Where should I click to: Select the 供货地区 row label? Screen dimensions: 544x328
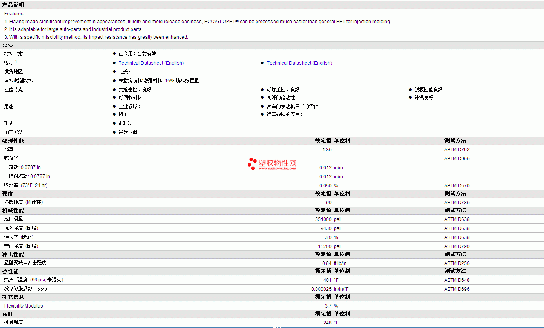pyautogui.click(x=14, y=72)
